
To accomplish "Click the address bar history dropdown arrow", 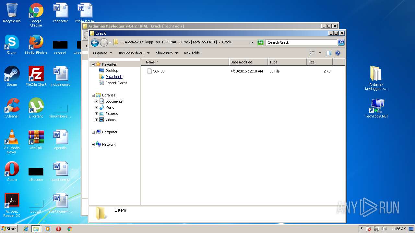I will (x=252, y=42).
